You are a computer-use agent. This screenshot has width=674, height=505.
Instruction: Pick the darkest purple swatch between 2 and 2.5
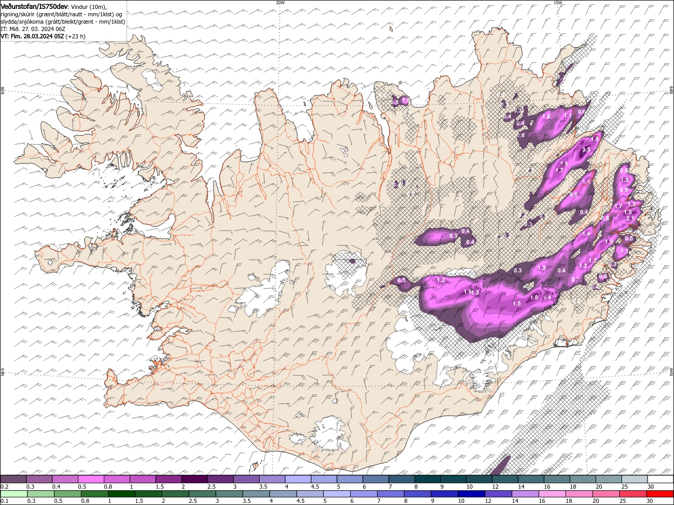pyautogui.click(x=194, y=479)
